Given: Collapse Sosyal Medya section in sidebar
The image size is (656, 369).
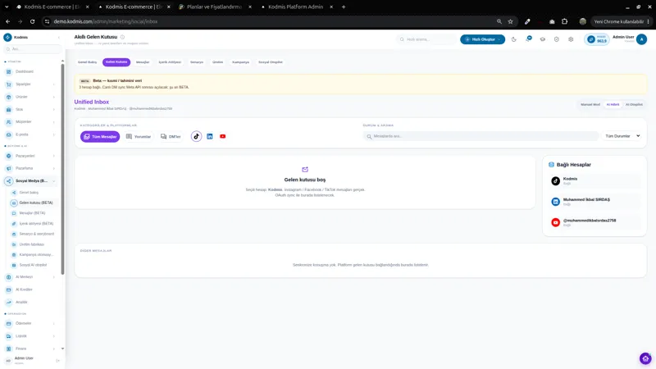Looking at the screenshot, I should click(x=30, y=180).
